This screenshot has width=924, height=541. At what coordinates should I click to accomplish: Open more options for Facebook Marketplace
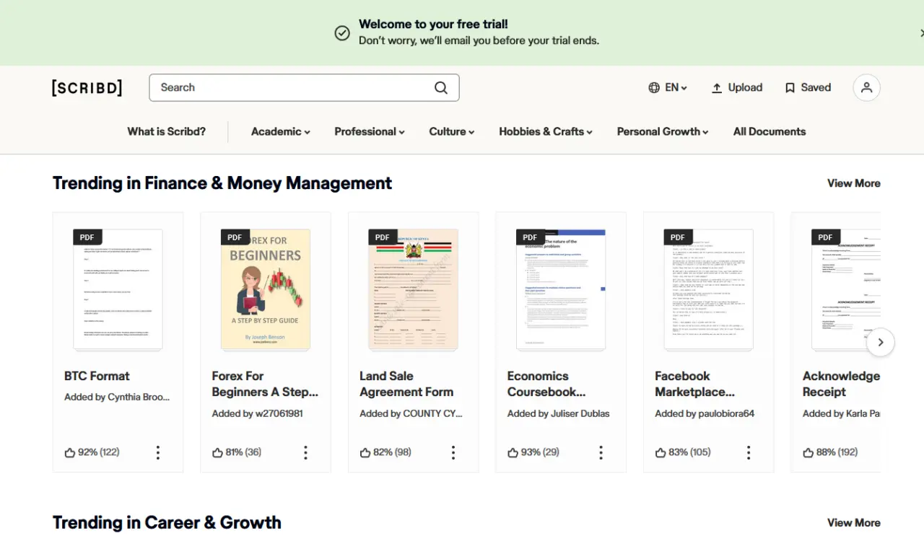tap(749, 452)
